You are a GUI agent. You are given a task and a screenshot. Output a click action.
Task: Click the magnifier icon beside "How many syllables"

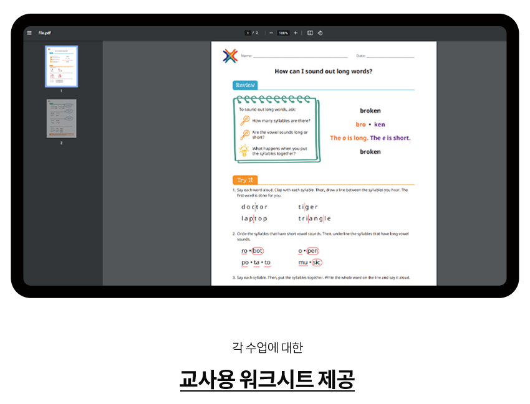pos(245,121)
